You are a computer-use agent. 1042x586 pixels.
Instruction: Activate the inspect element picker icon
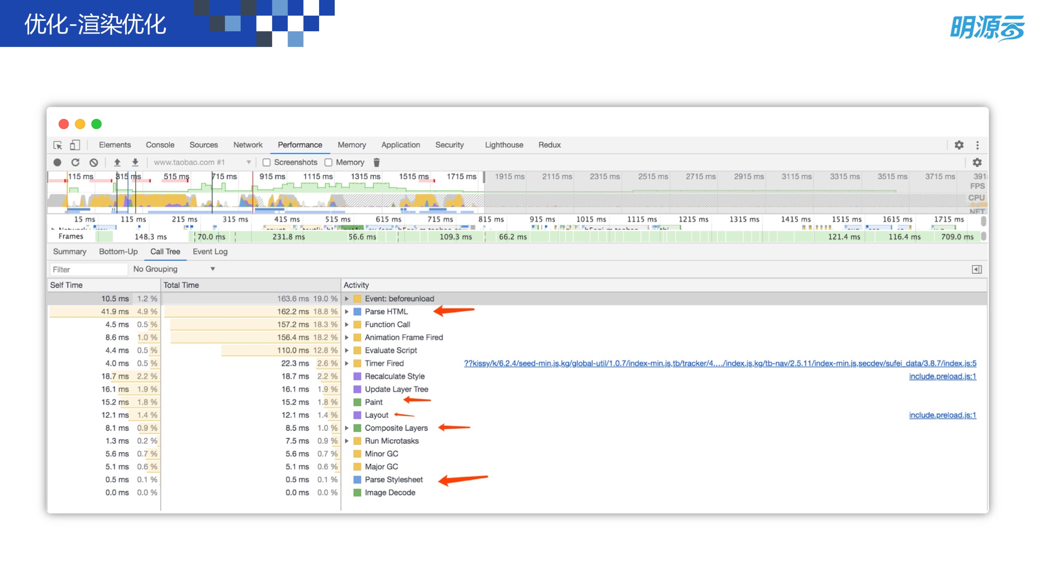click(58, 145)
